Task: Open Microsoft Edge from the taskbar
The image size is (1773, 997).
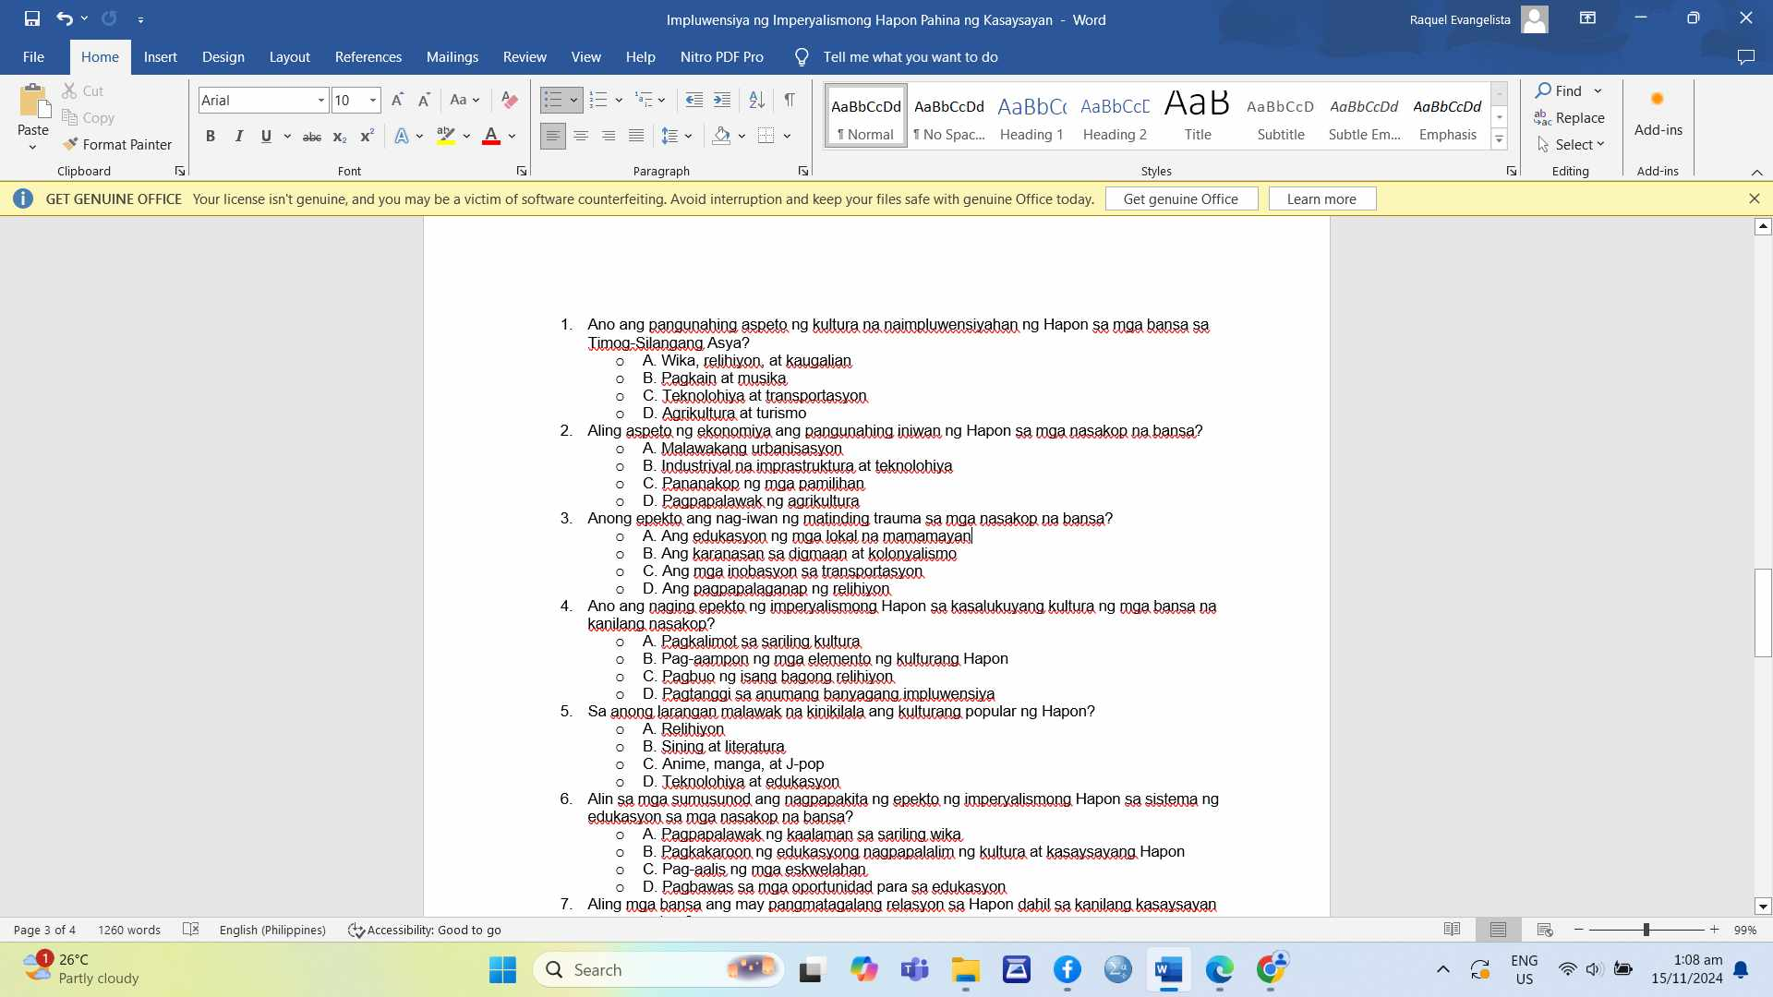Action: pyautogui.click(x=1219, y=969)
